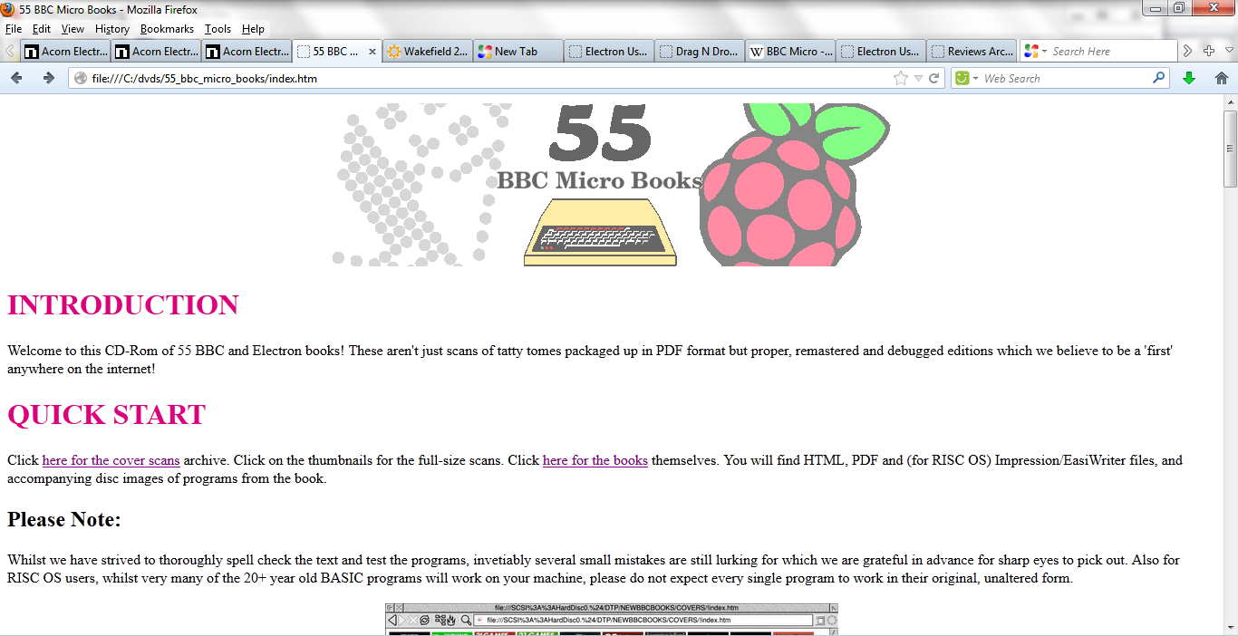This screenshot has width=1238, height=636.
Task: Open the Downloads green arrow button
Action: [1189, 79]
